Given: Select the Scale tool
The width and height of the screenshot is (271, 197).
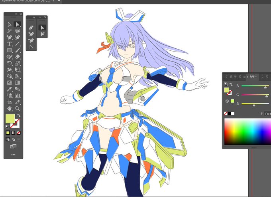Looking at the screenshot, I should (17, 63).
